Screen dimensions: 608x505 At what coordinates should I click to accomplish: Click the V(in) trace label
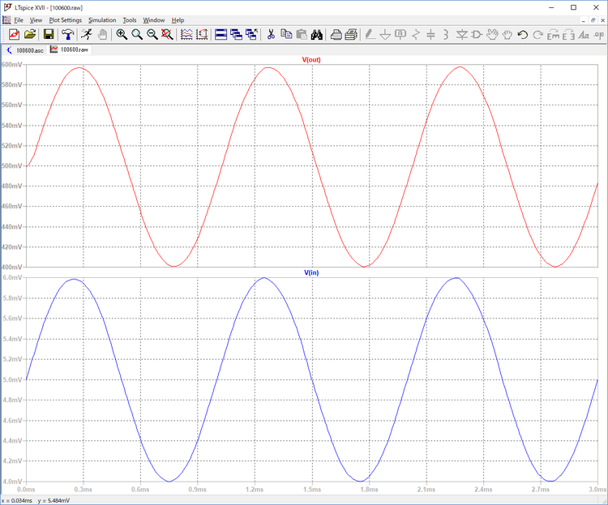pyautogui.click(x=312, y=273)
